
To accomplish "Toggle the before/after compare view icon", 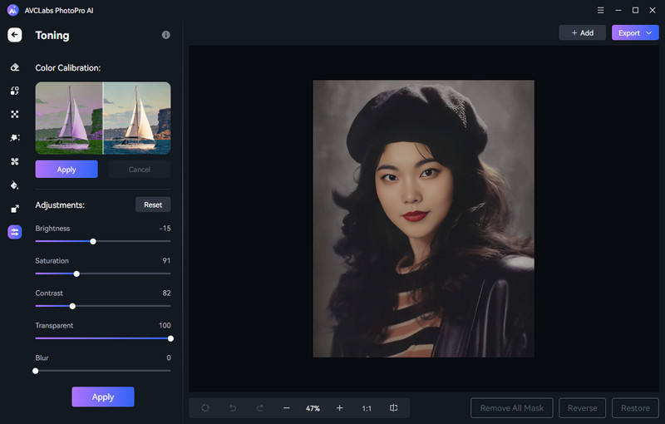I will [394, 408].
